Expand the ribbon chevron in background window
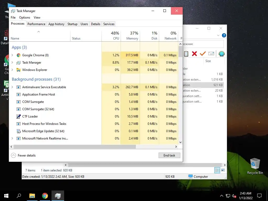Viewport: 268px width, 201px height. pos(218,35)
